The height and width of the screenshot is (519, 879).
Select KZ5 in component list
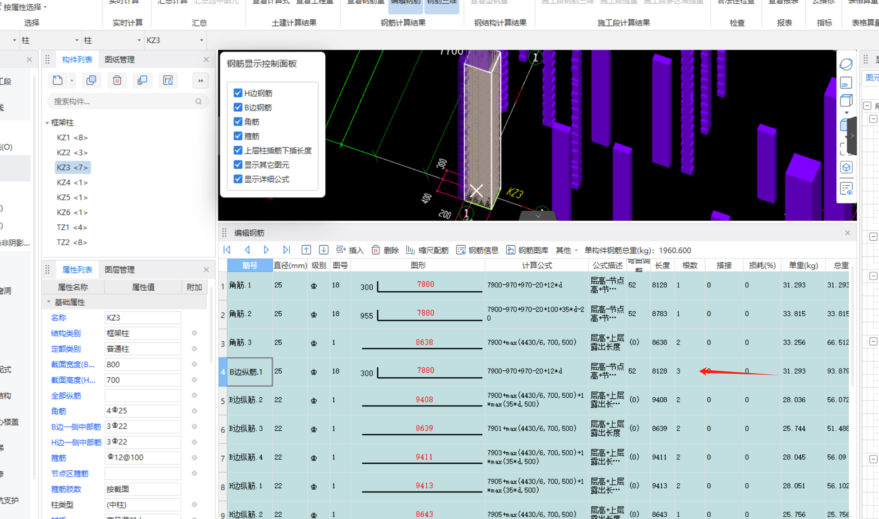pos(72,197)
